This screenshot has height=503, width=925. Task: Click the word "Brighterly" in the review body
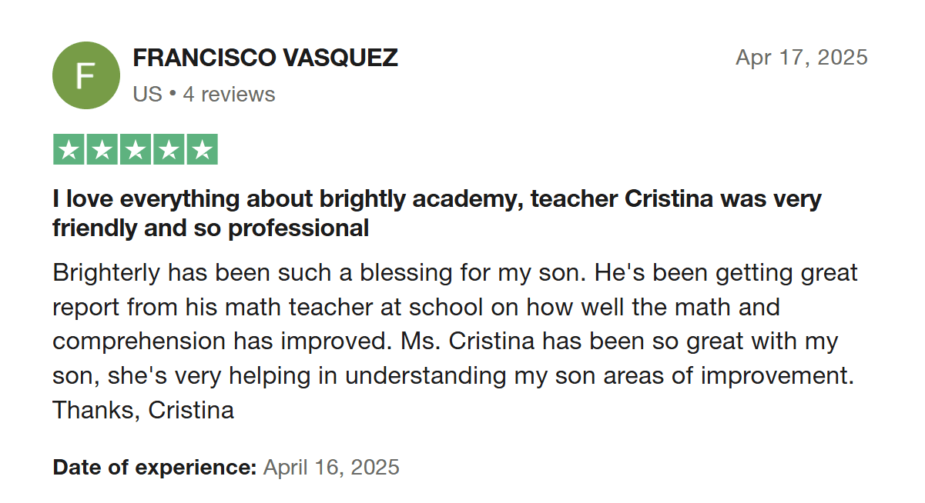coord(107,273)
